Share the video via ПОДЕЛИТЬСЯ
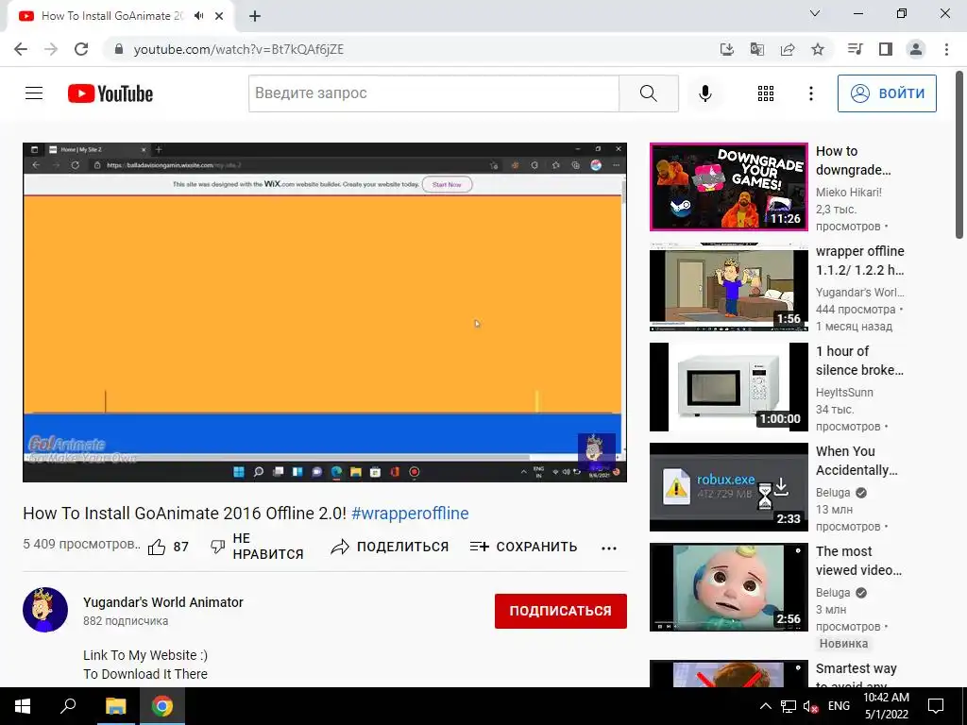967x725 pixels. tap(389, 547)
